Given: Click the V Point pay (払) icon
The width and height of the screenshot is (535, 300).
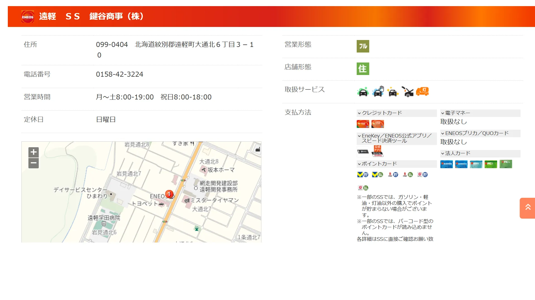Looking at the screenshot, I should tap(378, 174).
